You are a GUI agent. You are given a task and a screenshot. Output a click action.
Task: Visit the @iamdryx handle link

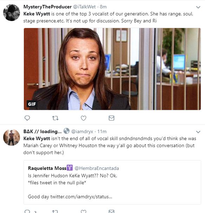click(82, 131)
